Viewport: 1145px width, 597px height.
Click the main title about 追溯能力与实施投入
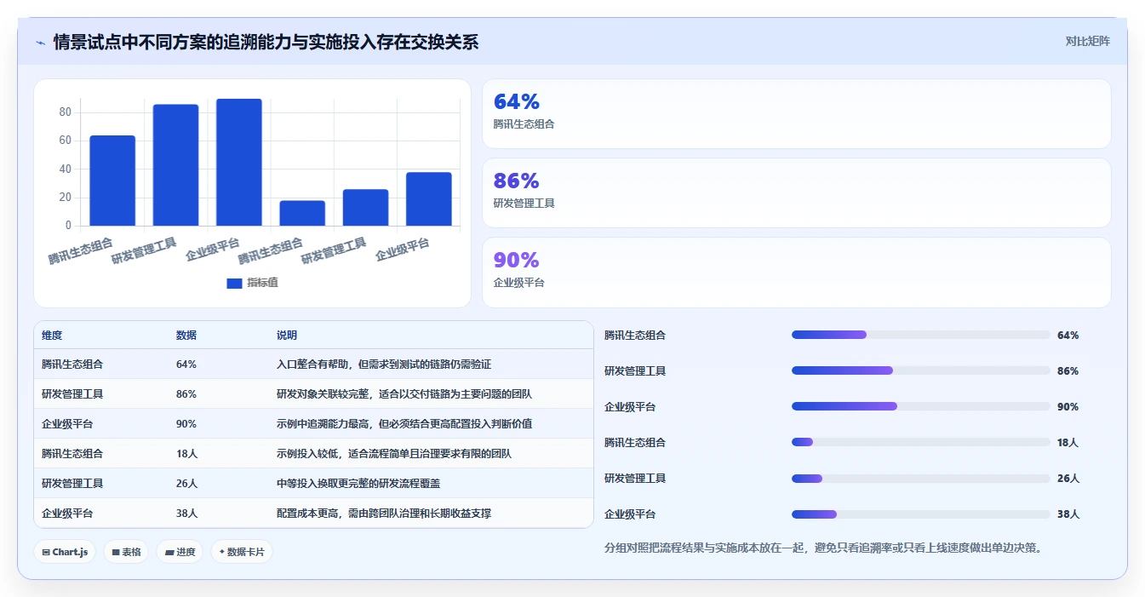click(266, 42)
